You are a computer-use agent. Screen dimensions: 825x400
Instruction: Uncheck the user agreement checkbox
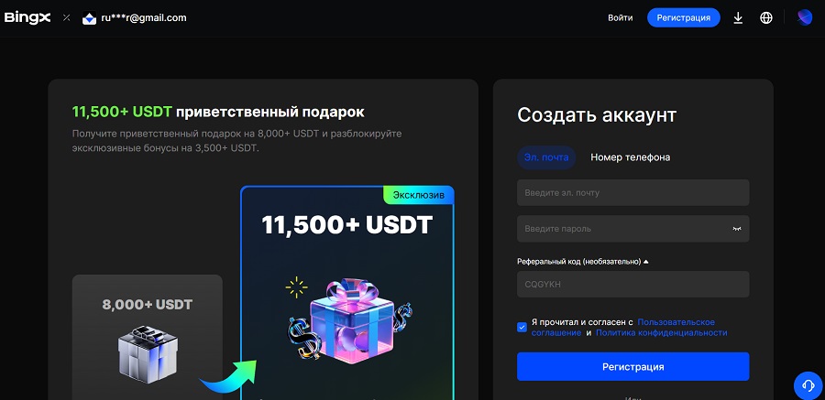pyautogui.click(x=522, y=328)
